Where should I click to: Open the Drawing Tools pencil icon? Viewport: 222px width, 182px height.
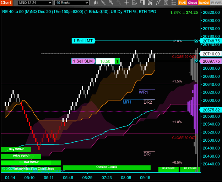tap(103, 2)
